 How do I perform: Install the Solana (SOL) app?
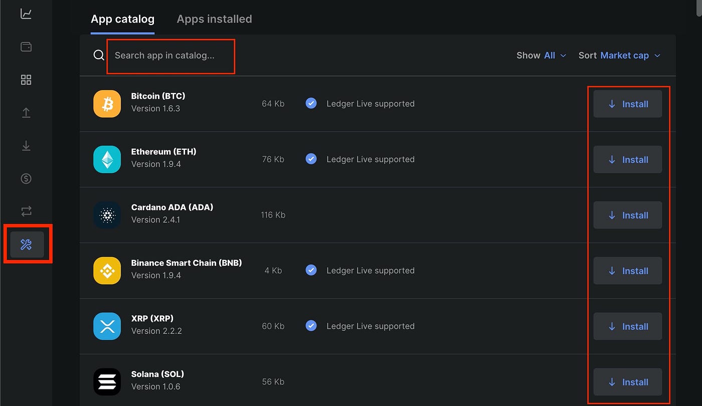point(628,382)
